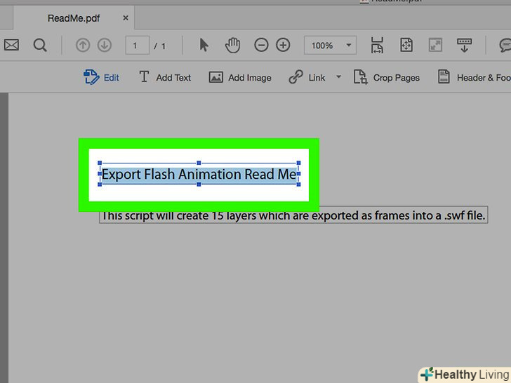This screenshot has width=511, height=383.
Task: Click the email envelope icon
Action: click(x=11, y=45)
